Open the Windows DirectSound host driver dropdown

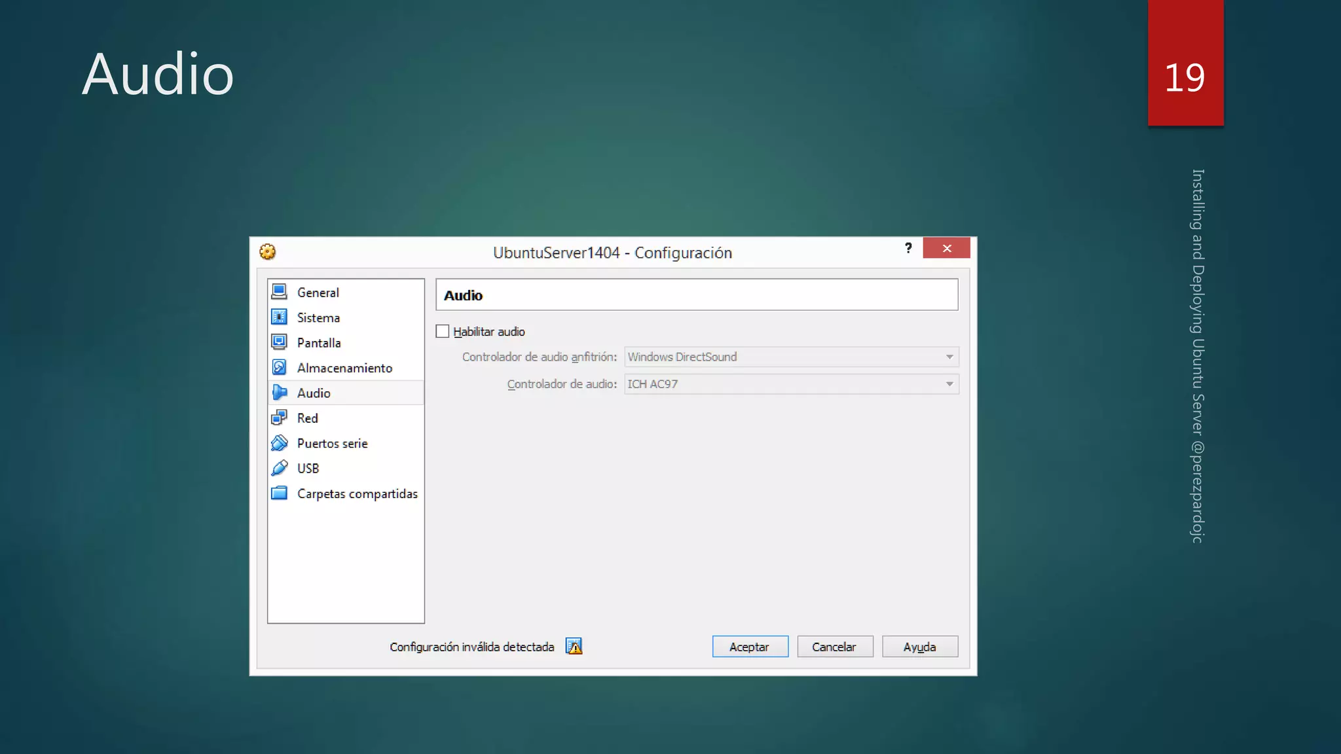tap(791, 357)
